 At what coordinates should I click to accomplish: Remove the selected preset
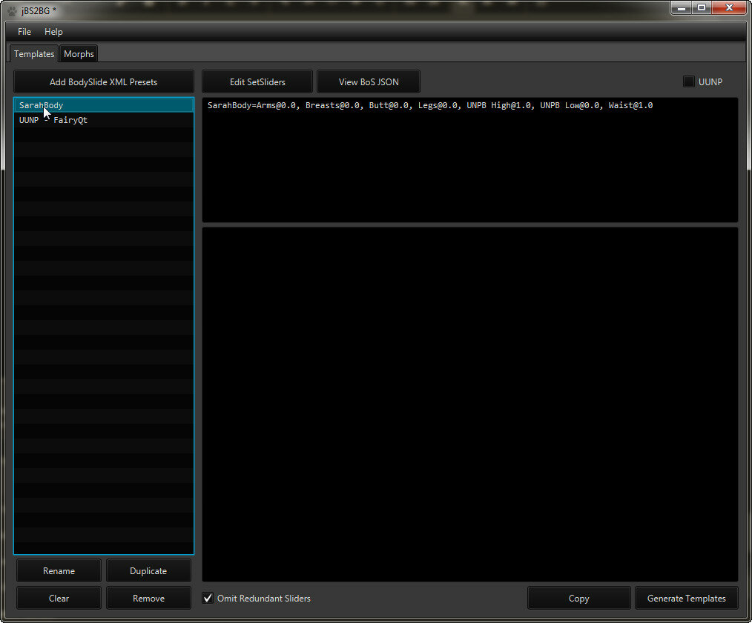coord(148,598)
